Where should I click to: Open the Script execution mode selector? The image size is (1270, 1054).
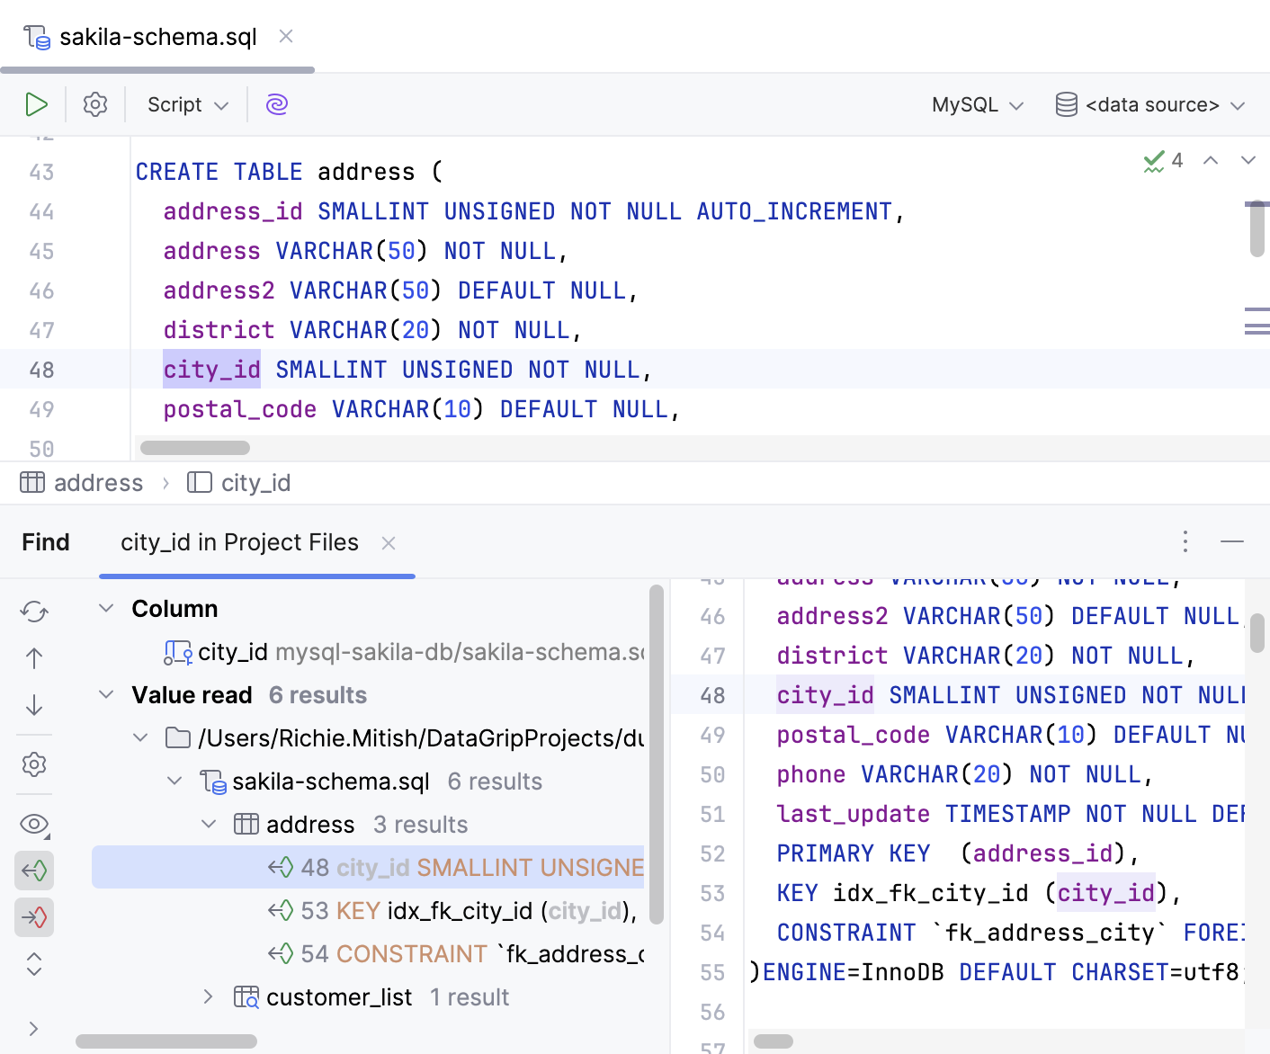(x=184, y=104)
